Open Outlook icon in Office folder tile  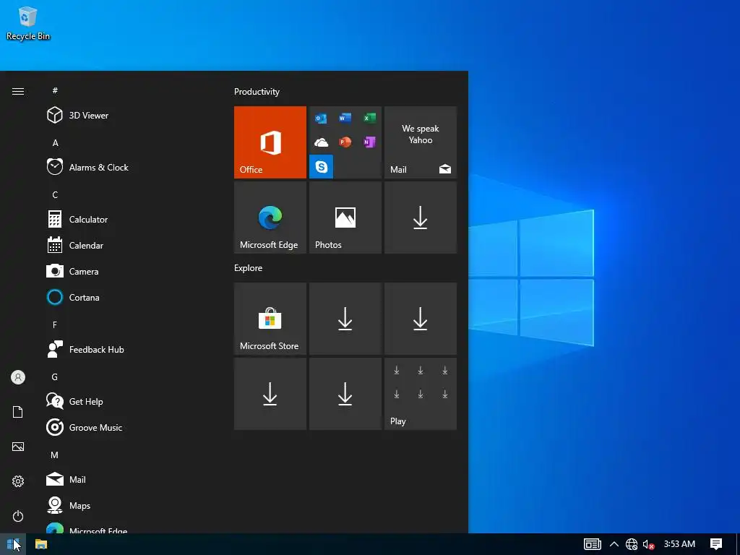point(321,118)
